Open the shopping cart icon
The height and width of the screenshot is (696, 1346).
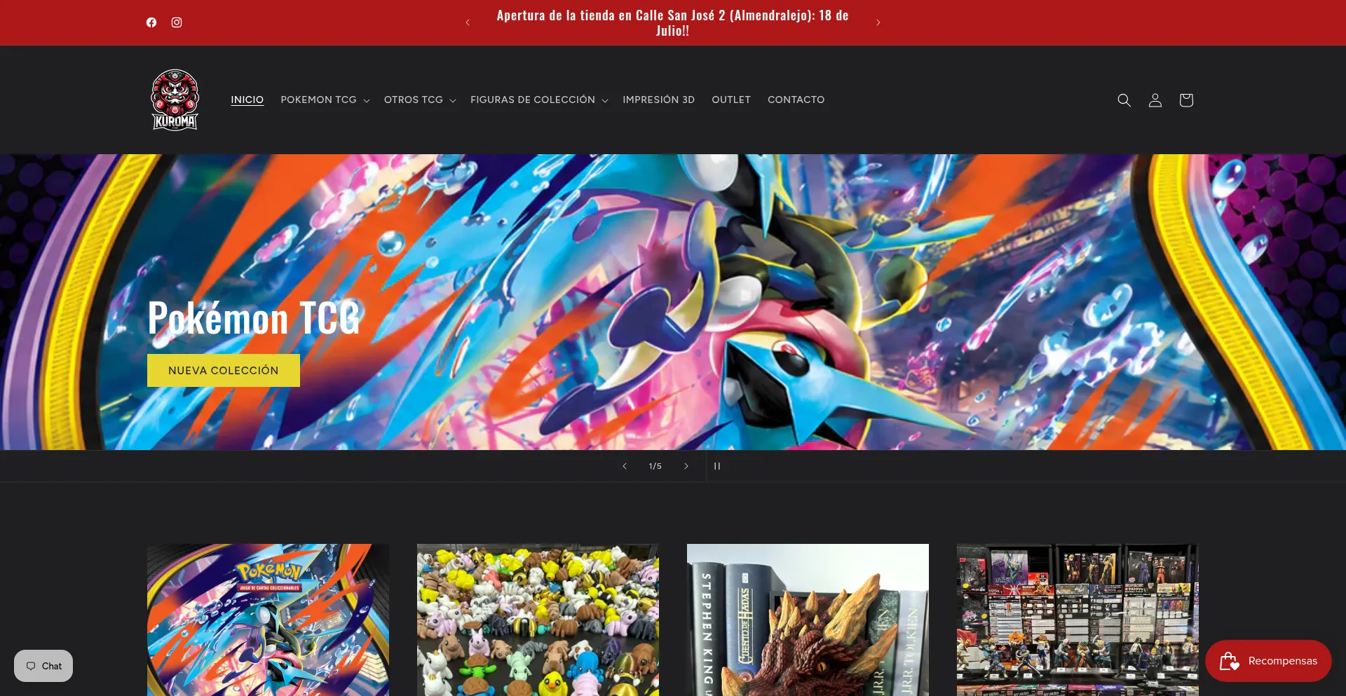(1186, 100)
